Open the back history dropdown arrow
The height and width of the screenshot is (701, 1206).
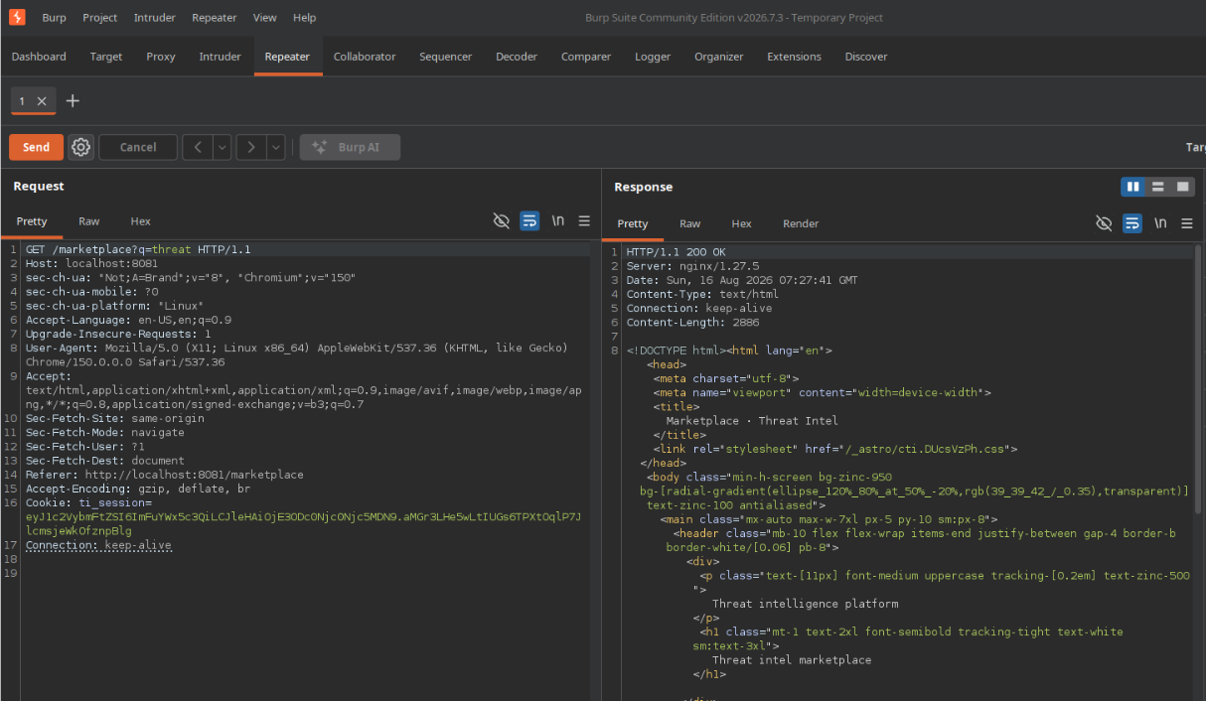(223, 147)
